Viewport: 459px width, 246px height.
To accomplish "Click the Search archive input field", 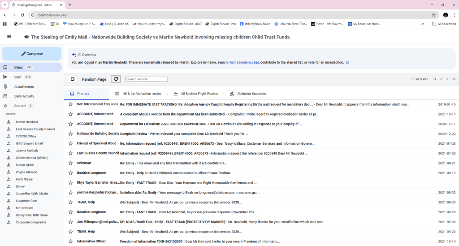I will 146,79.
